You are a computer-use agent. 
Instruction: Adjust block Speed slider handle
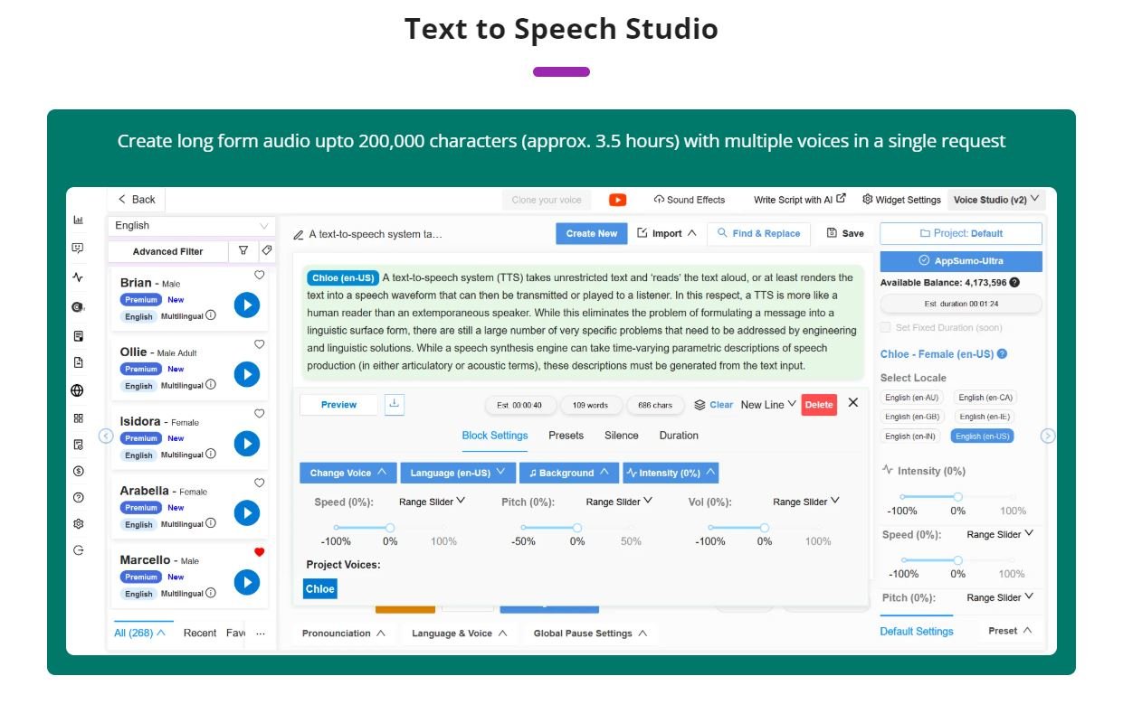tap(390, 528)
